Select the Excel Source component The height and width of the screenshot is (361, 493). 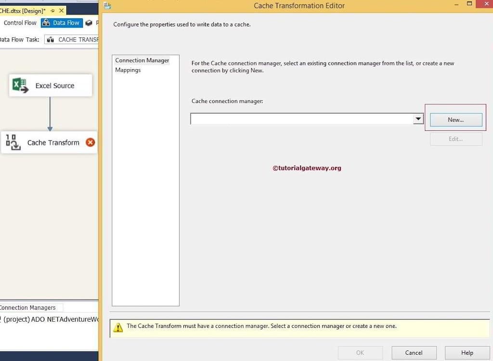click(51, 86)
